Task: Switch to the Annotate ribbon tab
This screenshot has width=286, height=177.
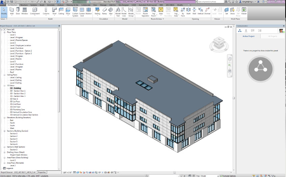Action: [x=51, y=5]
